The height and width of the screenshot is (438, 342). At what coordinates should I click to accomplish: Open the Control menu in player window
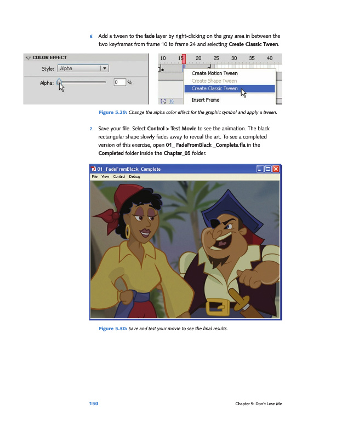pyautogui.click(x=121, y=177)
